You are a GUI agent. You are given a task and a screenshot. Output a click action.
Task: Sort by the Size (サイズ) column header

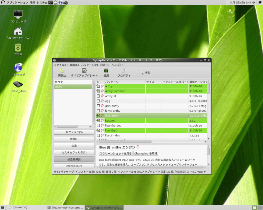coord(153,82)
